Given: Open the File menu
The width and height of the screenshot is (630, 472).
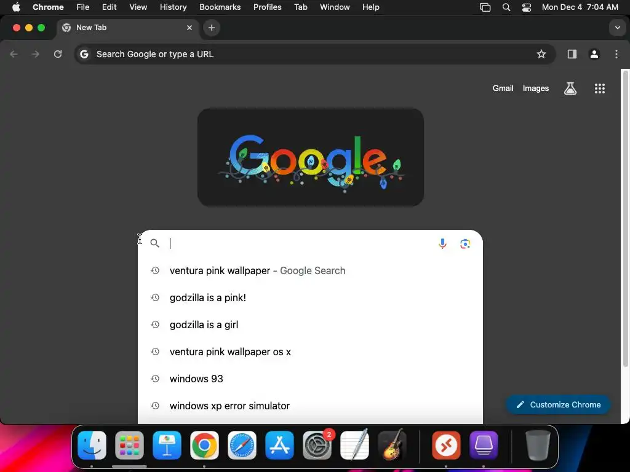Looking at the screenshot, I should 83,7.
